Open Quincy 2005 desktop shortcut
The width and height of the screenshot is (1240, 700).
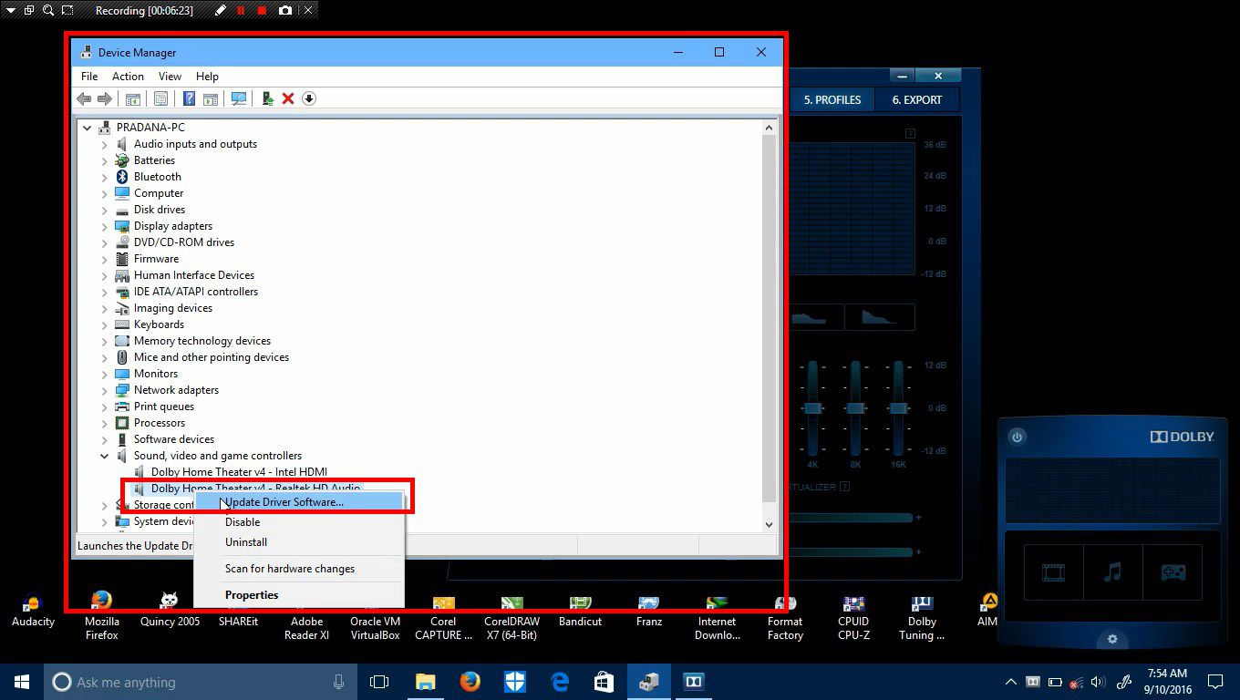click(x=170, y=611)
